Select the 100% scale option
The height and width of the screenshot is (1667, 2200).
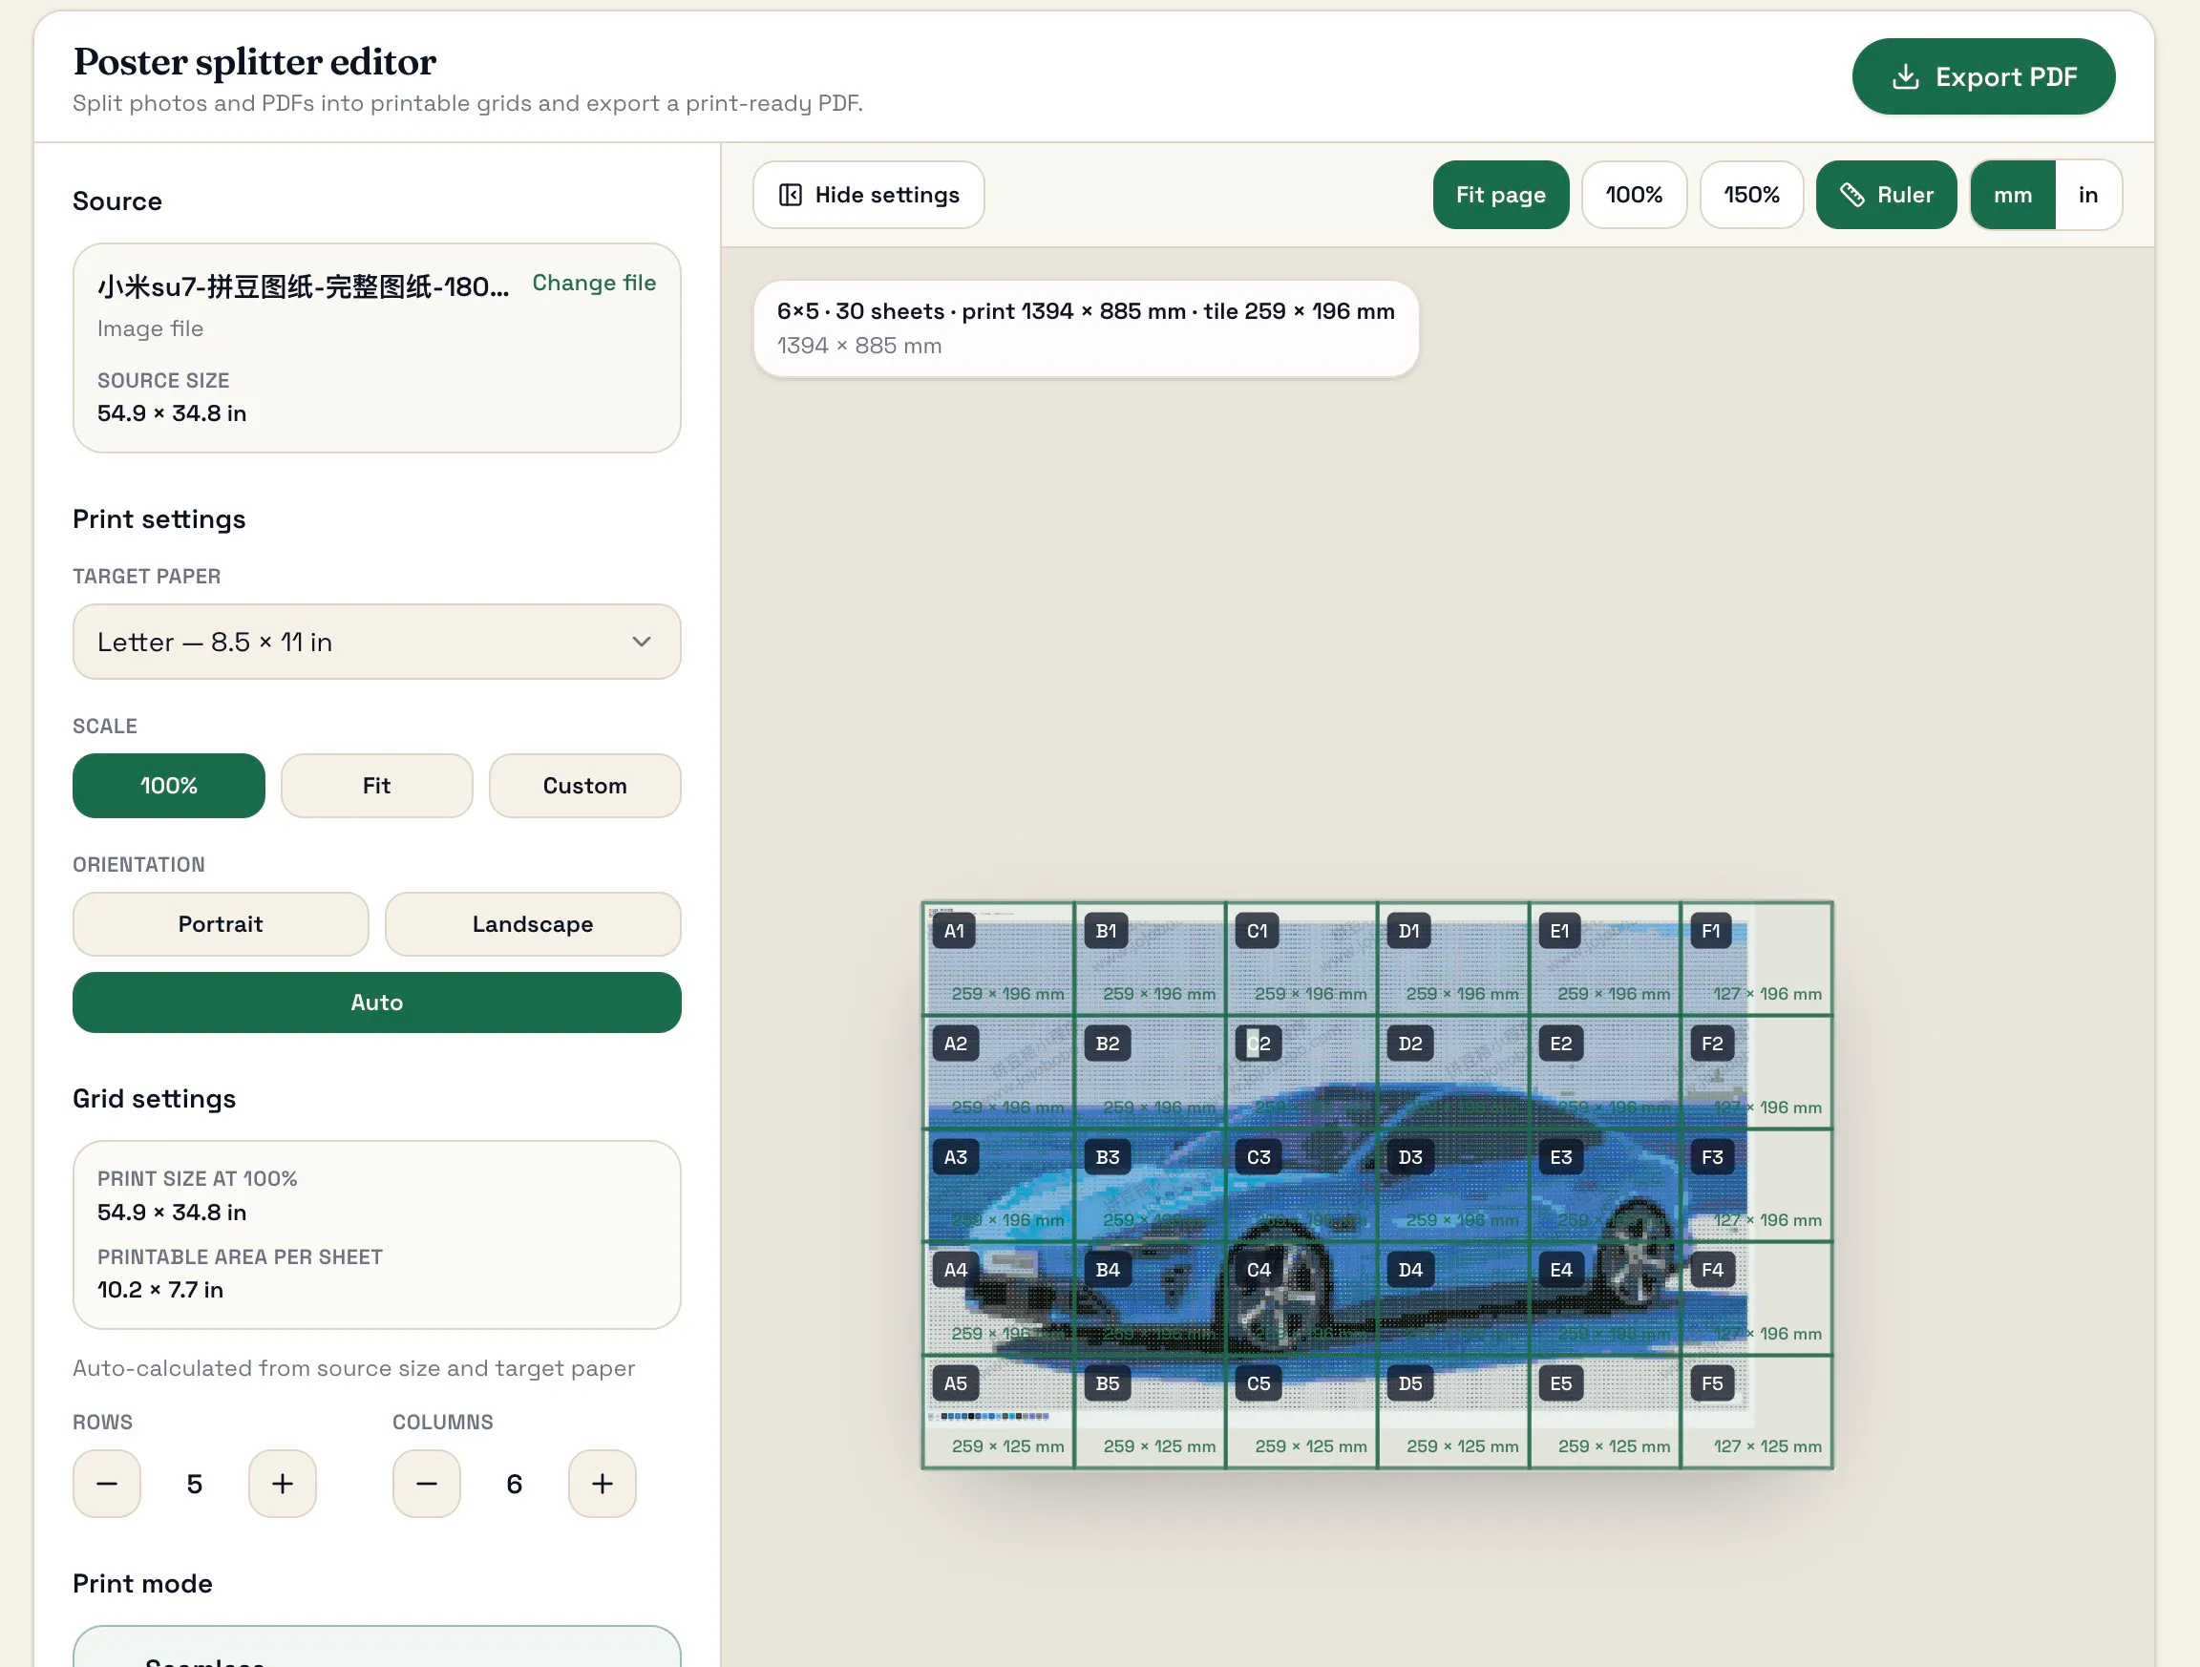click(169, 786)
